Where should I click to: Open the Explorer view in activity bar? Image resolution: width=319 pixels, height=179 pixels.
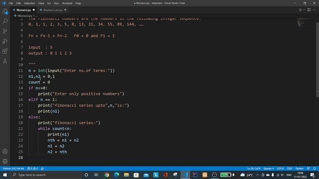point(5,11)
